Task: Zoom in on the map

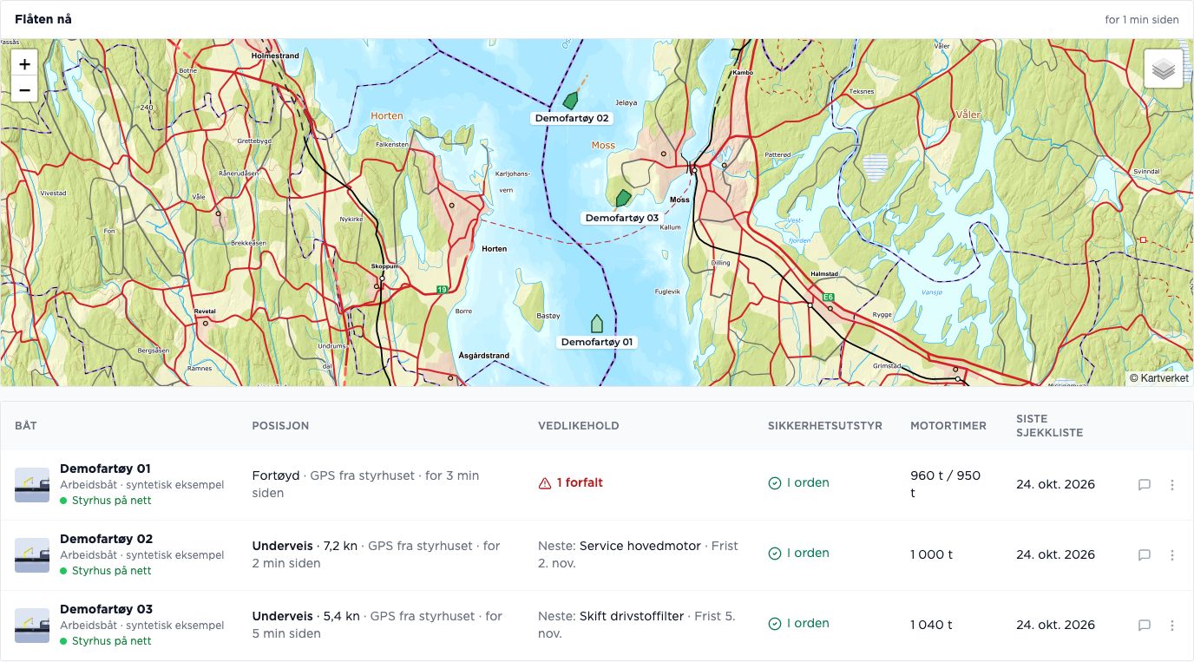Action: (x=24, y=63)
